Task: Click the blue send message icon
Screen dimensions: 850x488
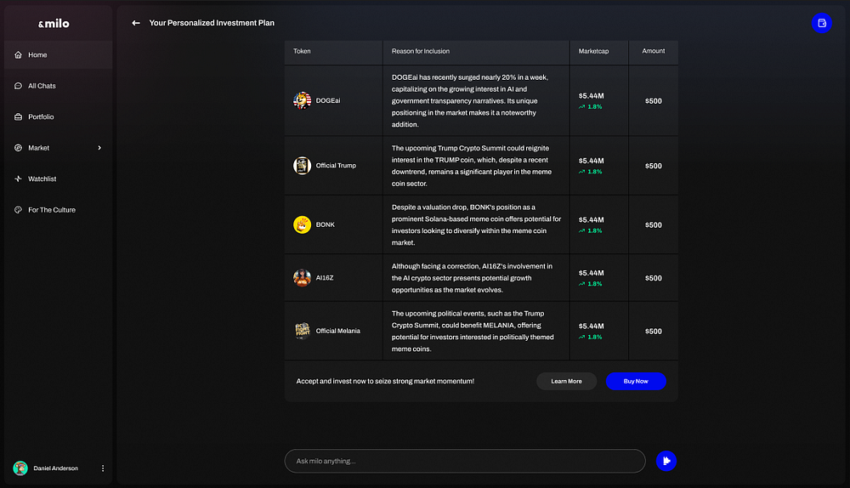Action: (x=666, y=461)
